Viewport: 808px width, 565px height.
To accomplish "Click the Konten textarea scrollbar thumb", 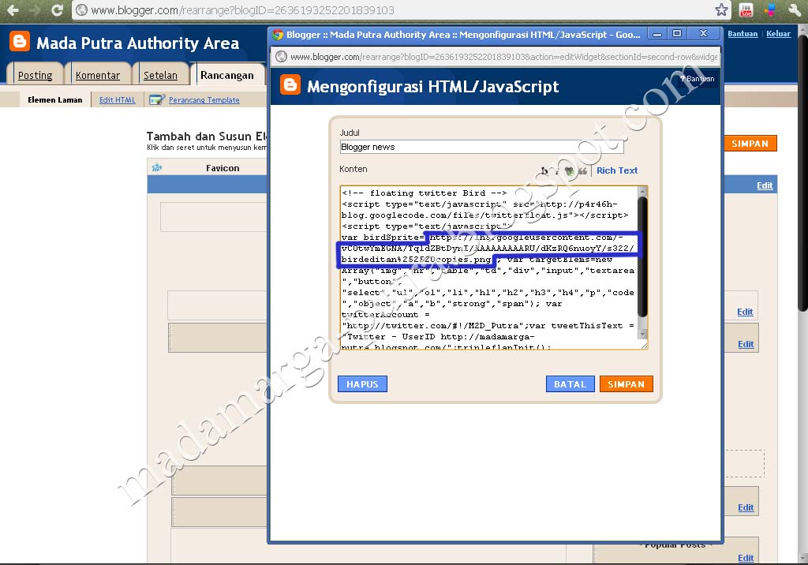I will coord(642,256).
